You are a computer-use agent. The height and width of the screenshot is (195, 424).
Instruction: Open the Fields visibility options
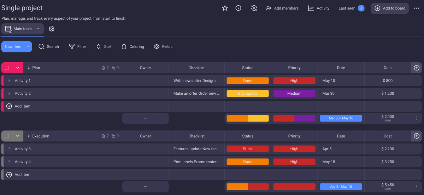(x=163, y=46)
